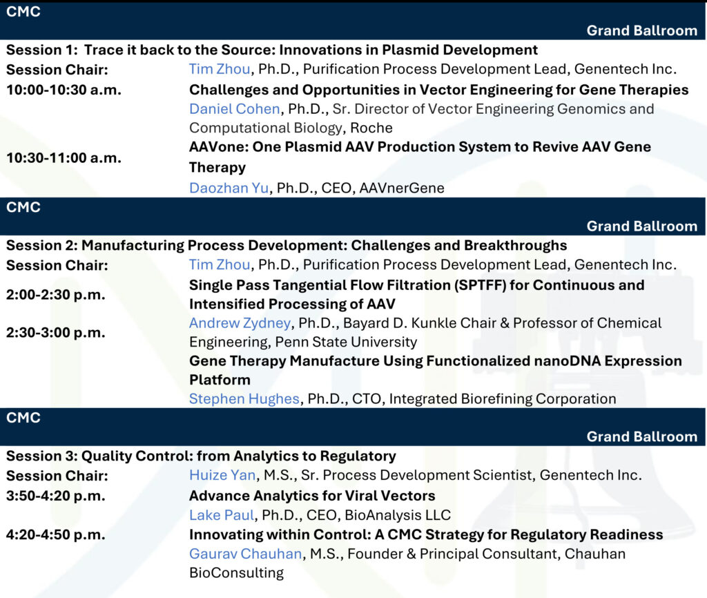
Task: Click the Advance Analytics for Viral Vectors title
Action: click(312, 495)
